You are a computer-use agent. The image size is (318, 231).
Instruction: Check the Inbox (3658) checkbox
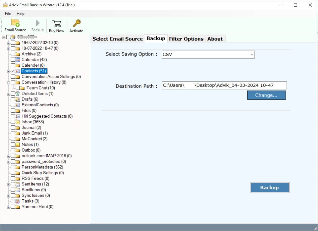click(x=13, y=122)
